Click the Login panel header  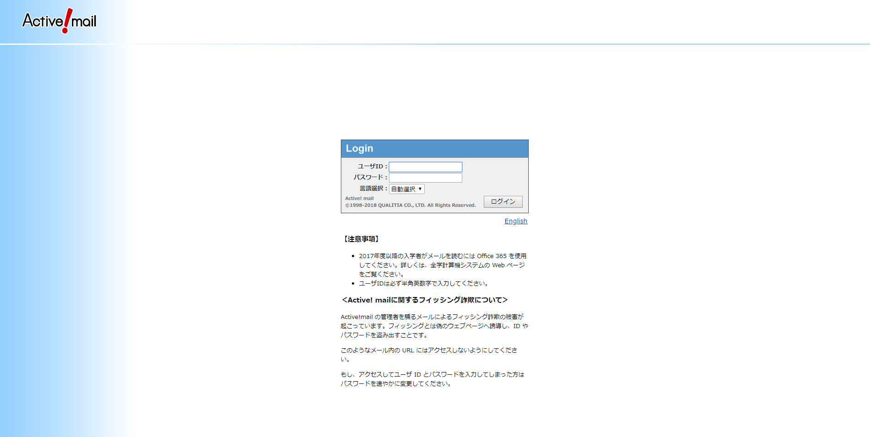[x=435, y=149]
